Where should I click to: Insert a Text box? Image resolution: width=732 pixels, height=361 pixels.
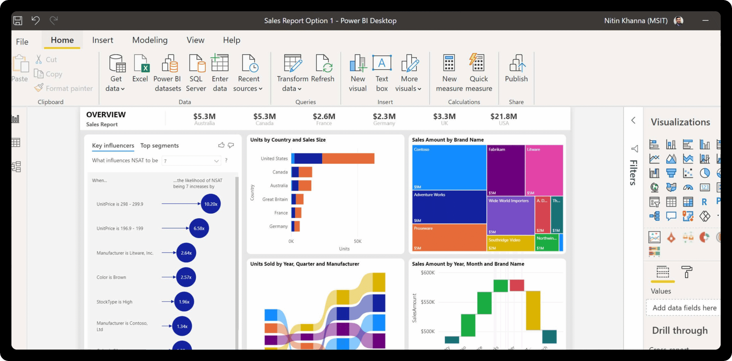(382, 73)
